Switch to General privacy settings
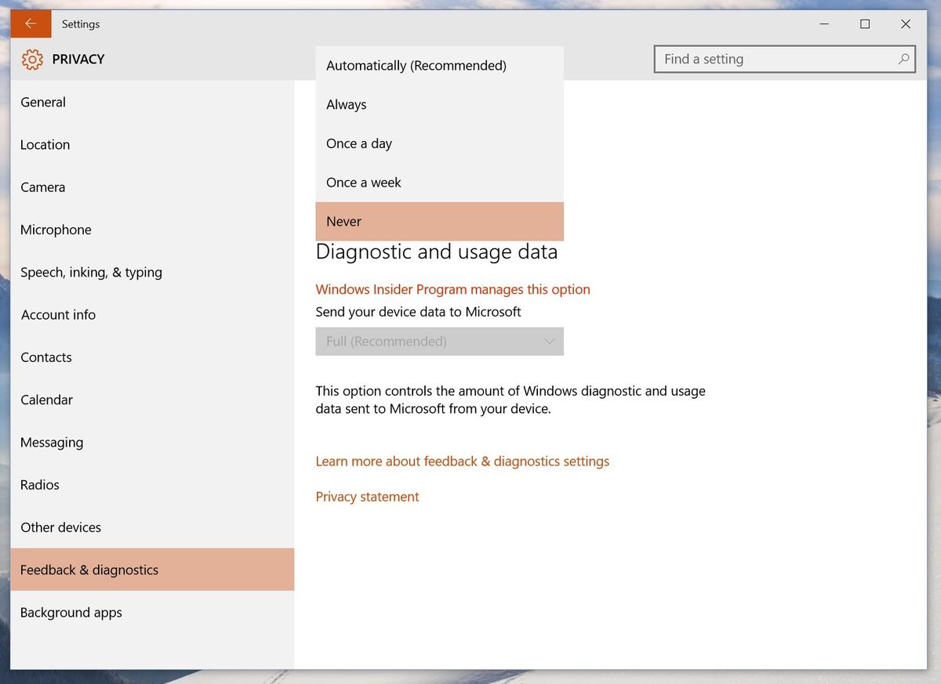 click(43, 102)
